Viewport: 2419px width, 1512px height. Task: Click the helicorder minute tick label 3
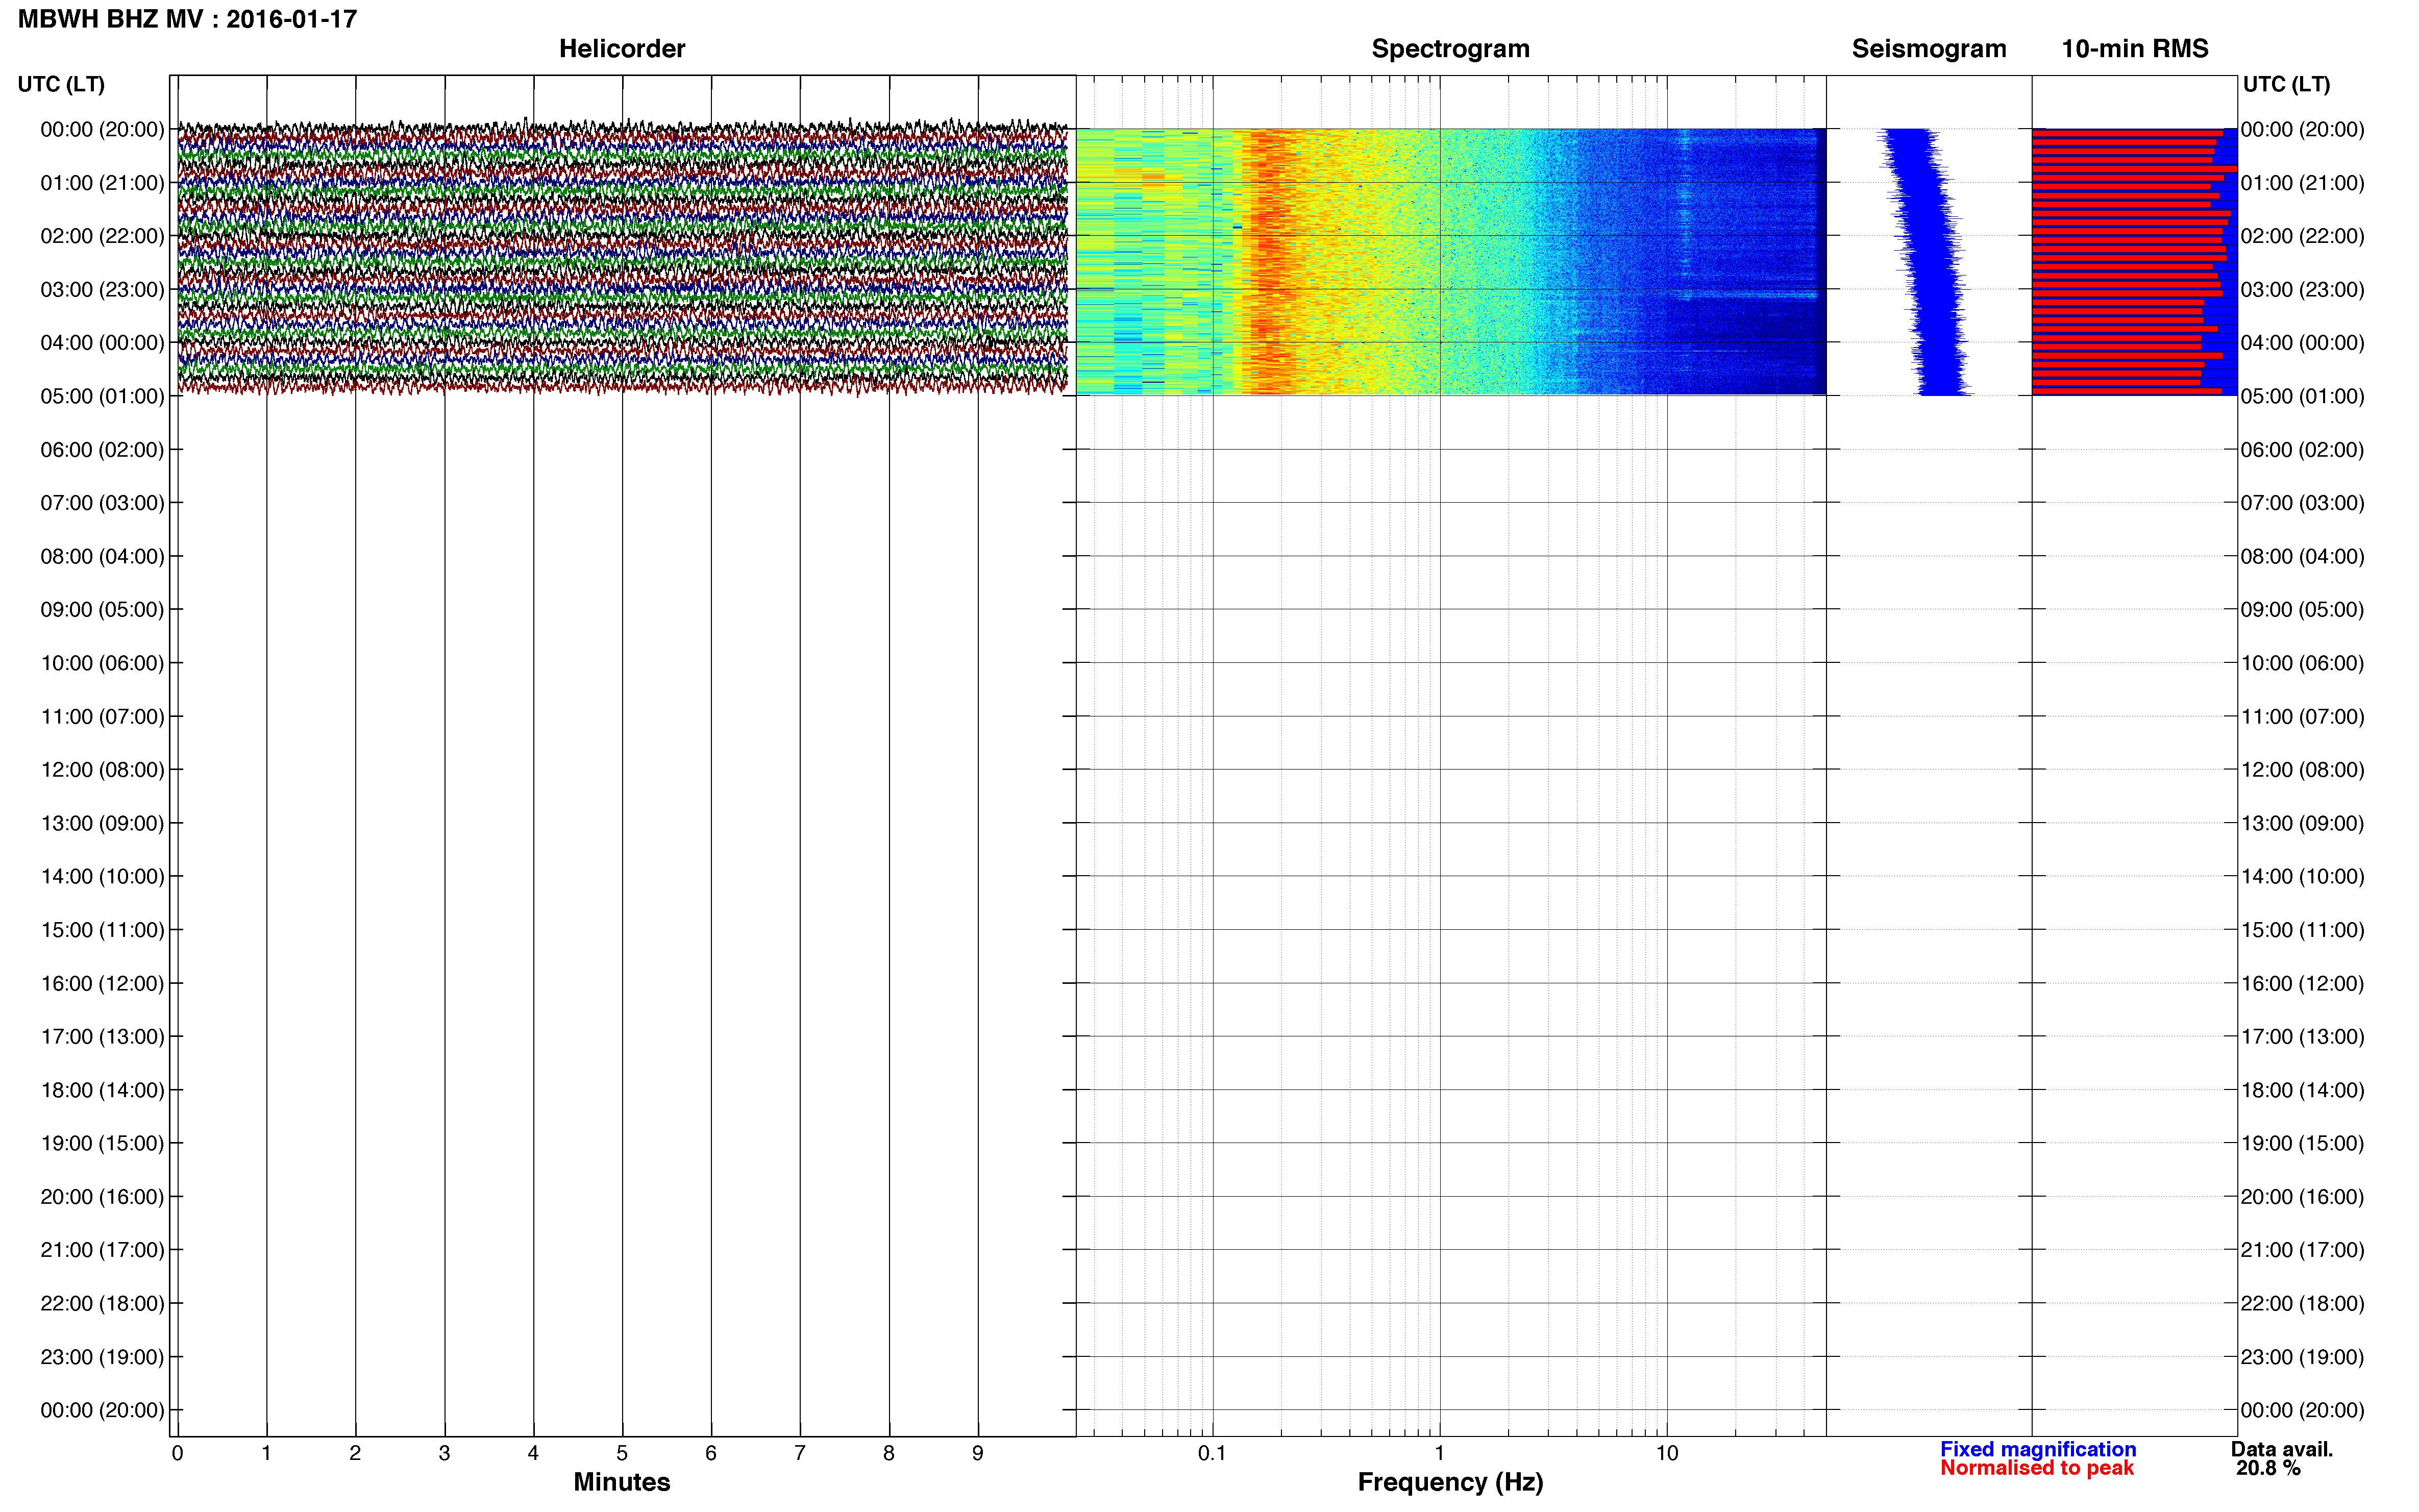444,1454
